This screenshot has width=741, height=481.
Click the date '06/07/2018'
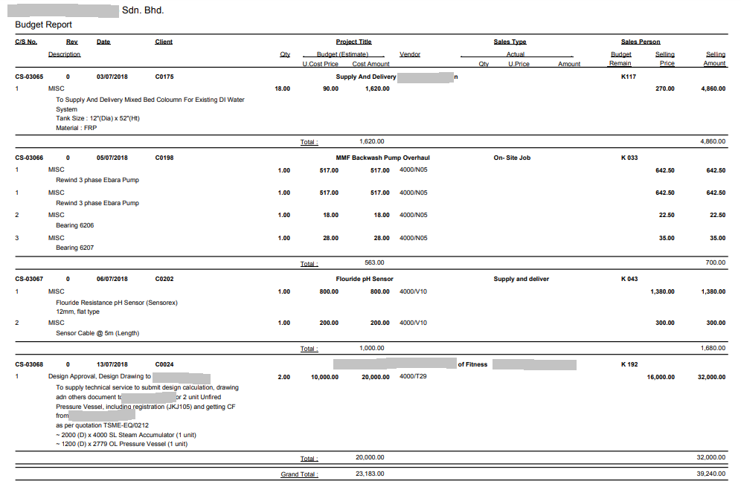click(x=112, y=279)
